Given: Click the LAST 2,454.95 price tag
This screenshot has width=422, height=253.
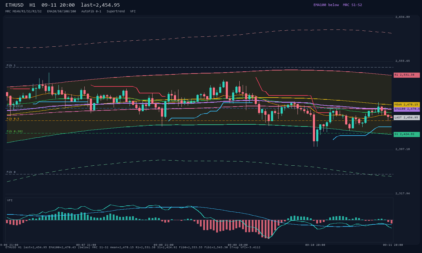Looking at the screenshot, I should pyautogui.click(x=407, y=117).
